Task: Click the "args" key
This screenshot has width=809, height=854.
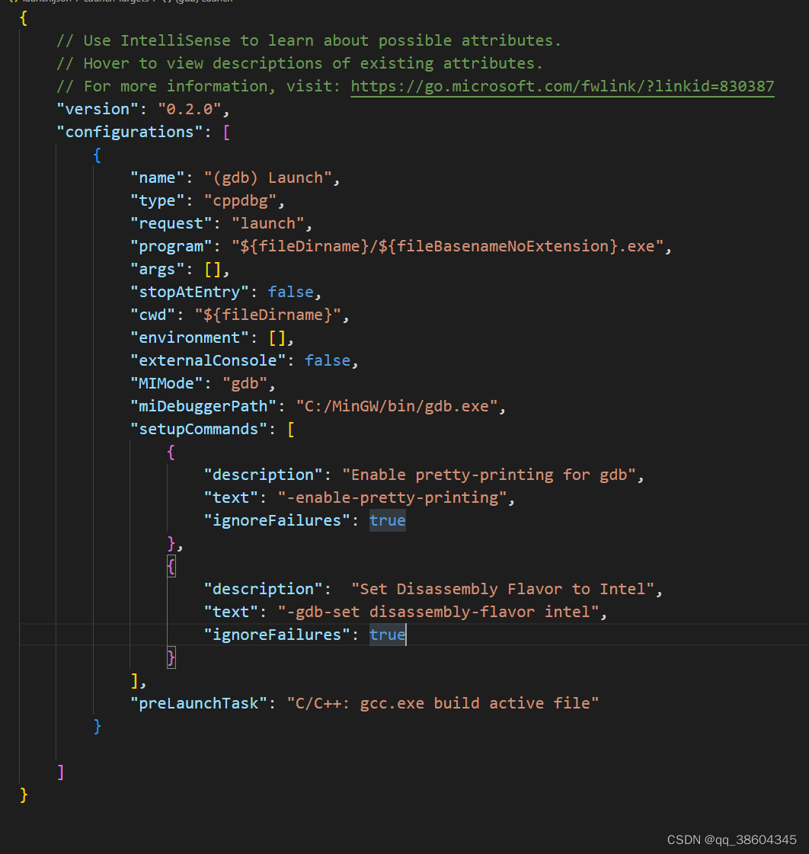Action: (158, 270)
